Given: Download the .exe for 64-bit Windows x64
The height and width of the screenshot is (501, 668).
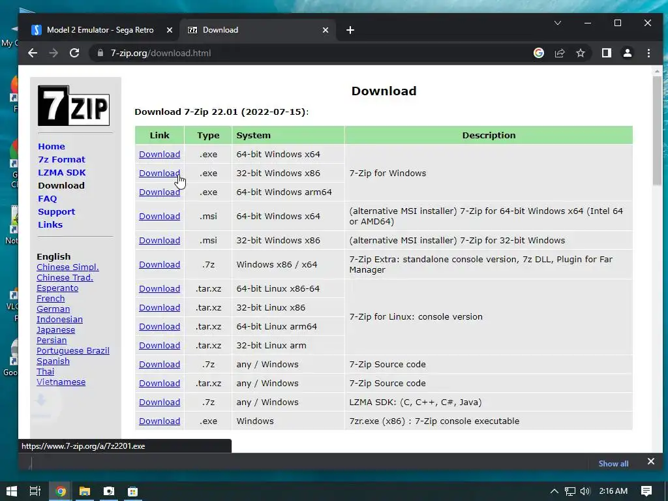Looking at the screenshot, I should [159, 154].
